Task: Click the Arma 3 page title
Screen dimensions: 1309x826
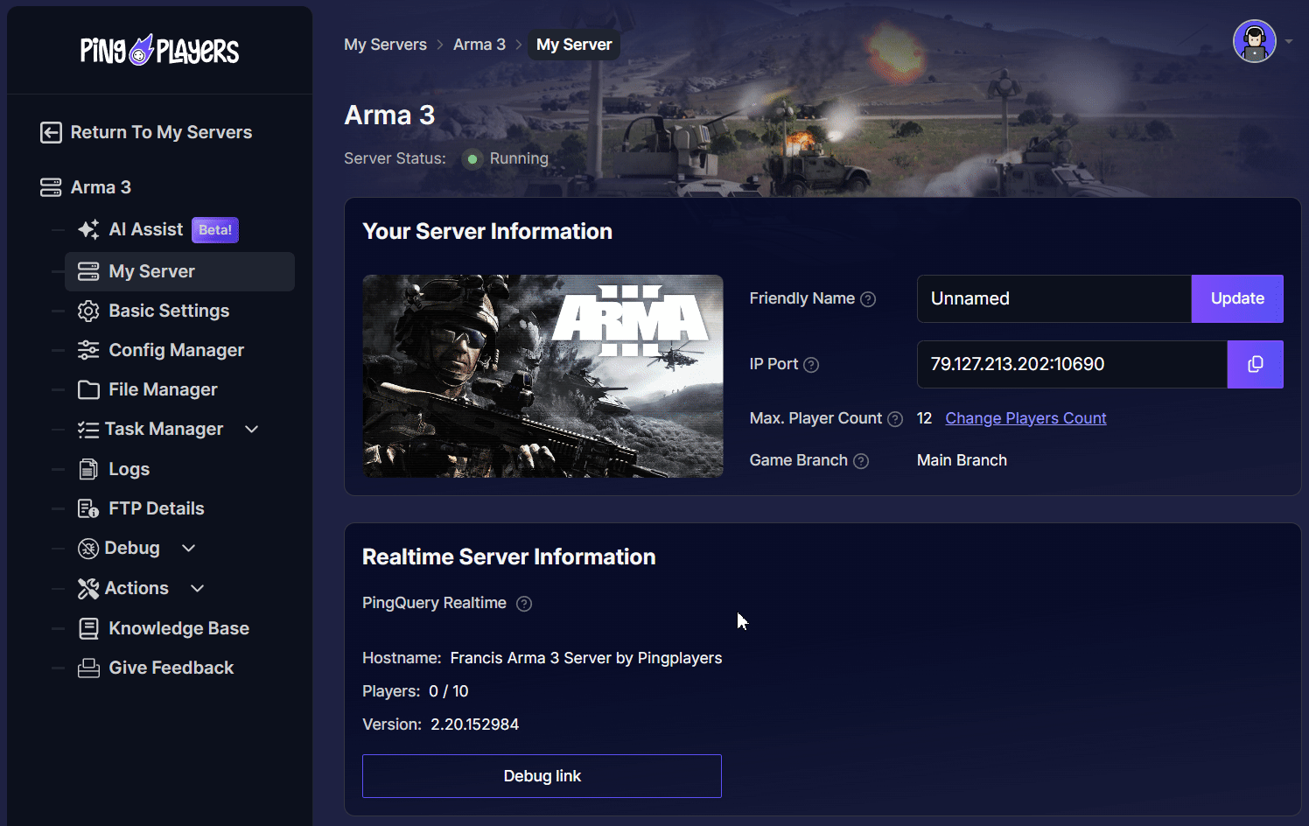Action: 389,115
